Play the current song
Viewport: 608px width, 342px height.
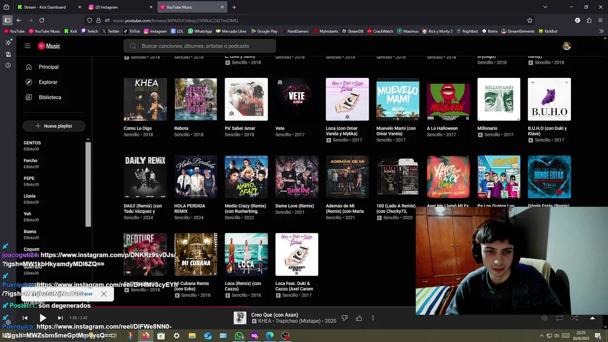click(43, 318)
